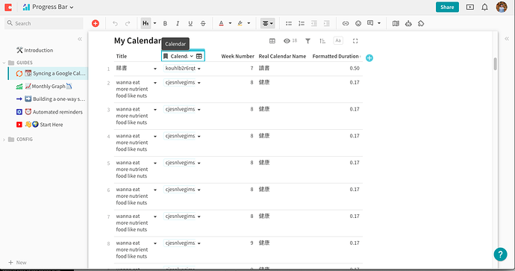Click the table filter funnel icon
The height and width of the screenshot is (271, 515).
308,41
